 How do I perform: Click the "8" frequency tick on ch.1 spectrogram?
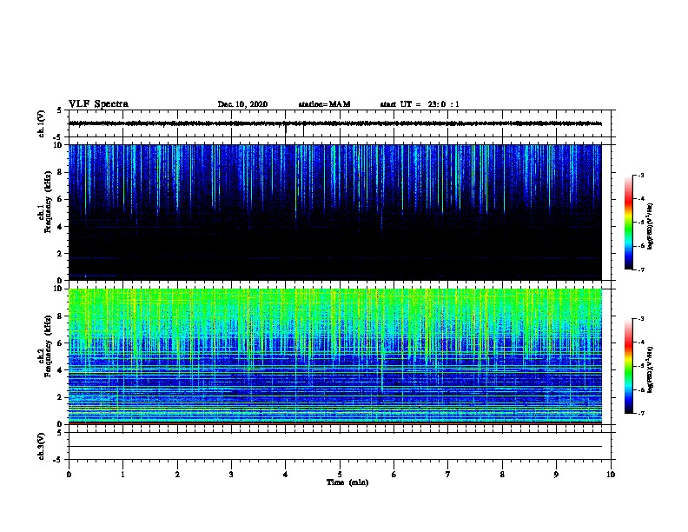[x=60, y=172]
